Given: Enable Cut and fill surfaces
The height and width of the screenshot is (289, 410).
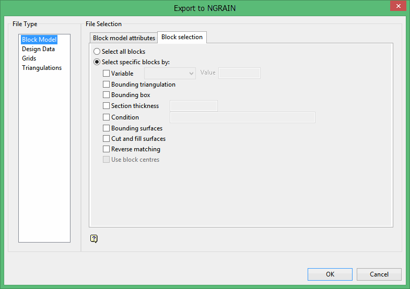Looking at the screenshot, I should tap(106, 139).
